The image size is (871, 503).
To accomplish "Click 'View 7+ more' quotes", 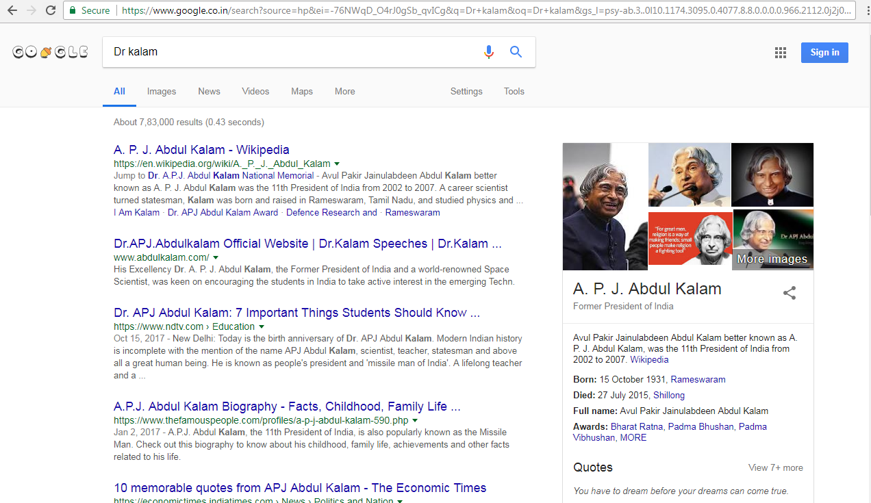I will tap(776, 468).
